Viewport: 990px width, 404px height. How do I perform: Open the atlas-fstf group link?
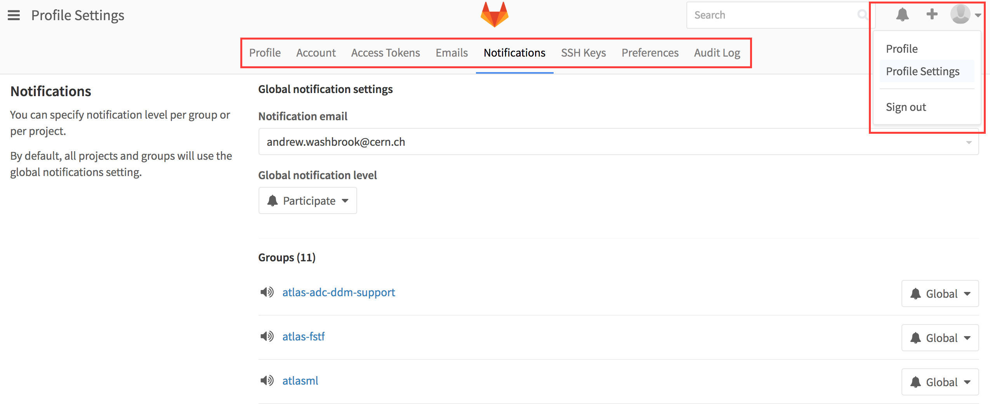point(303,337)
